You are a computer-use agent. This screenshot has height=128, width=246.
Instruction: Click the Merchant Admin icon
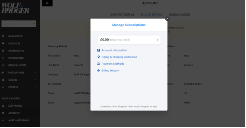coord(3,120)
